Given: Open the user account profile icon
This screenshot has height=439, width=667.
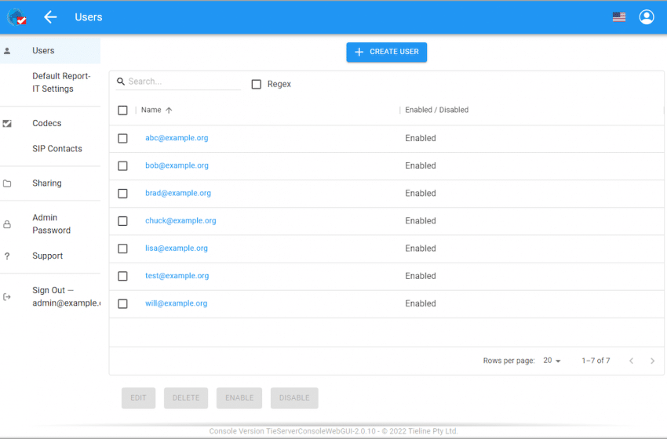Looking at the screenshot, I should click(646, 17).
